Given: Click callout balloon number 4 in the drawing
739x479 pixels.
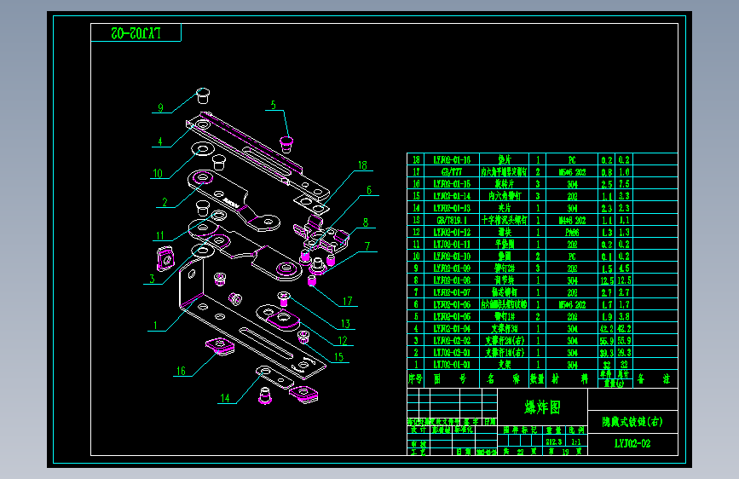Looking at the screenshot, I should click(160, 141).
